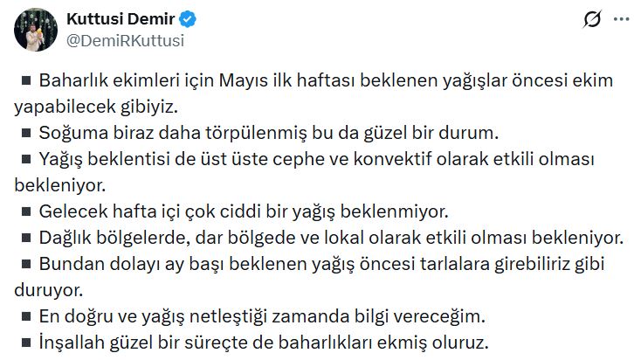This screenshot has height=360, width=634.
Task: Click the Kuttusi Demir display name
Action: [x=121, y=19]
